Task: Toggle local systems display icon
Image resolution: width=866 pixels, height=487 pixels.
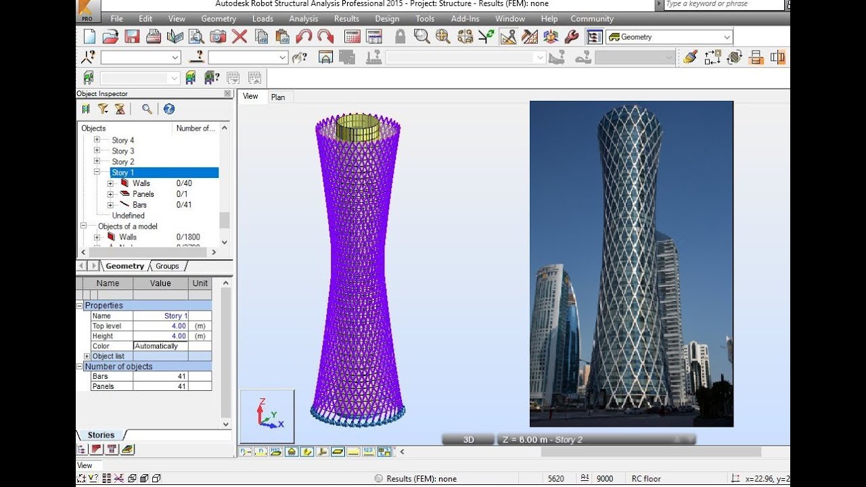Action: click(323, 452)
